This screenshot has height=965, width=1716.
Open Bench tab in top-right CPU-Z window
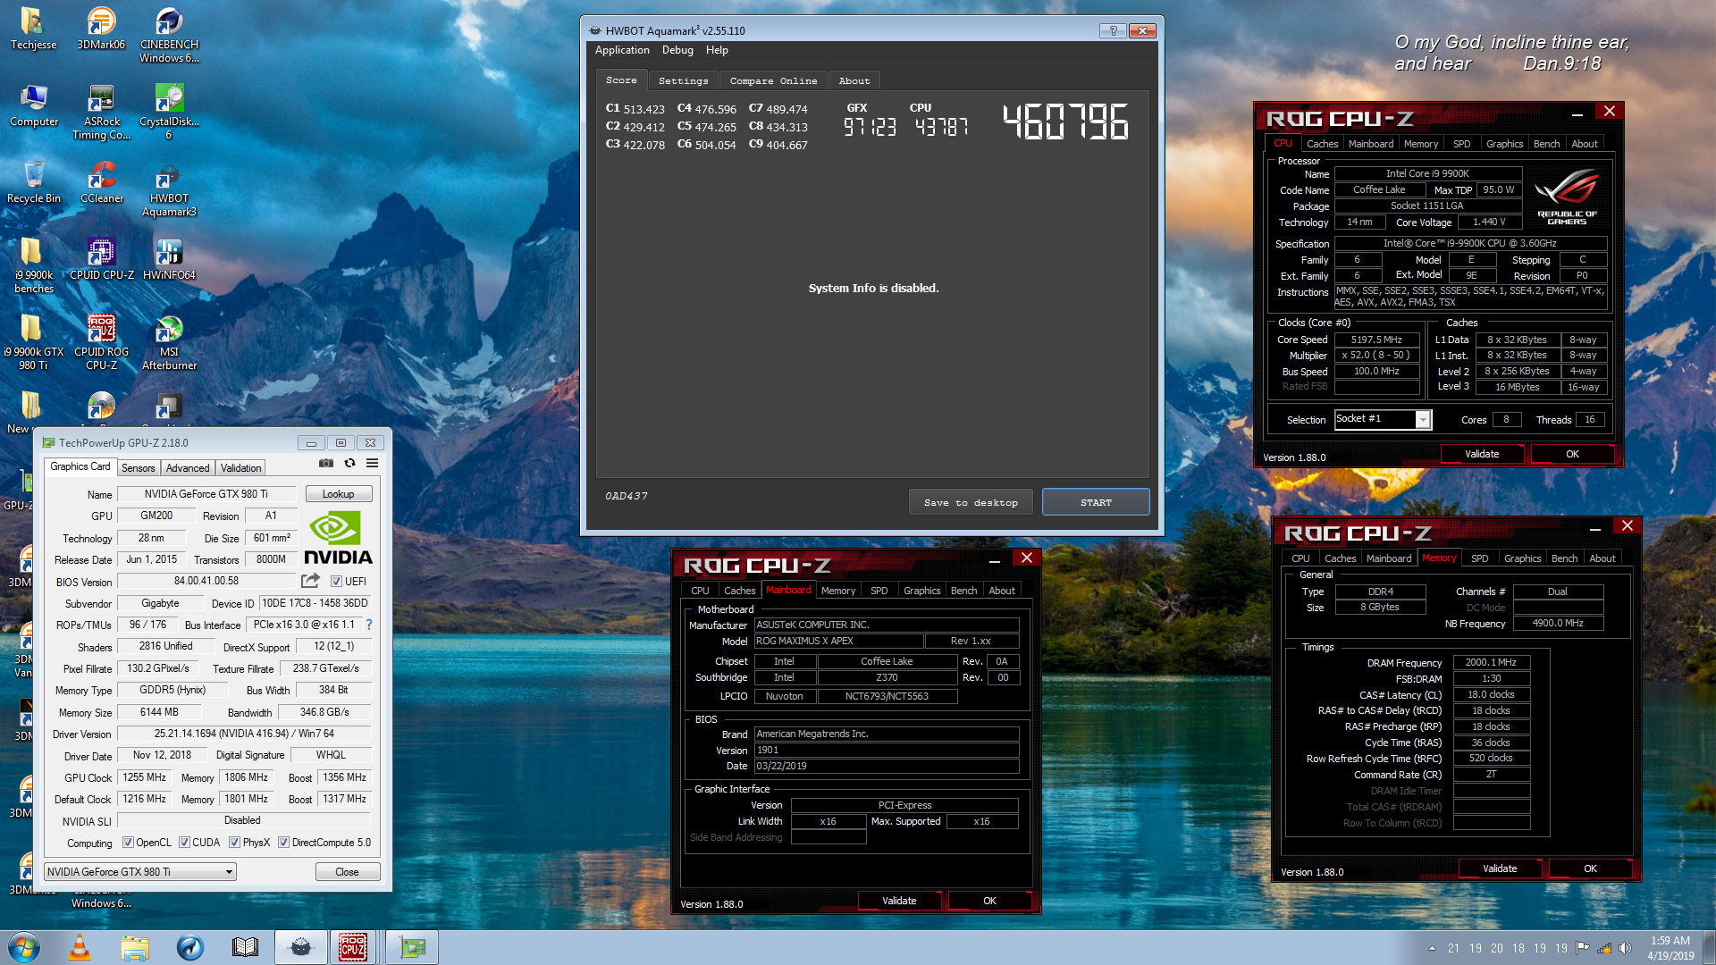[x=1546, y=144]
